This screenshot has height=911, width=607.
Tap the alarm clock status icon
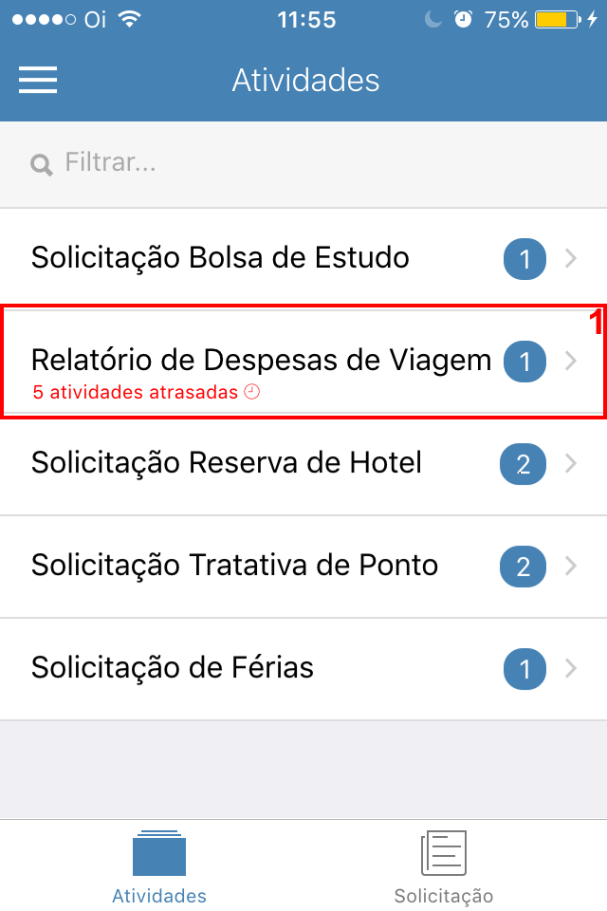463,19
